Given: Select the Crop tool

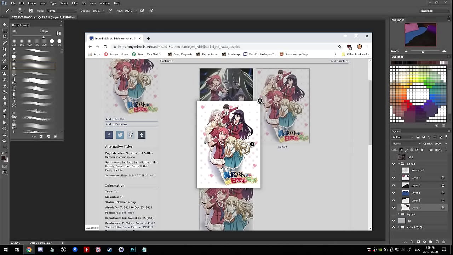Looking at the screenshot, I should [x=5, y=49].
